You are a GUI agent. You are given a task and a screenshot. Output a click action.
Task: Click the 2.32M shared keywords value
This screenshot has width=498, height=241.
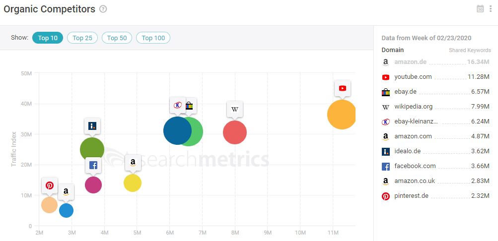pos(481,196)
